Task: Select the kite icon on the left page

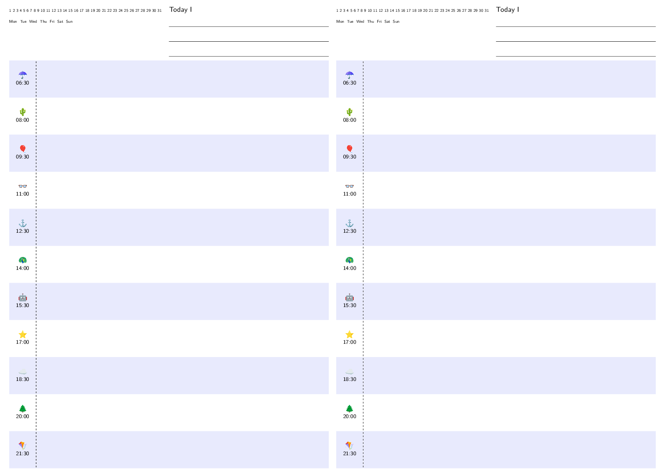Action: point(22,445)
